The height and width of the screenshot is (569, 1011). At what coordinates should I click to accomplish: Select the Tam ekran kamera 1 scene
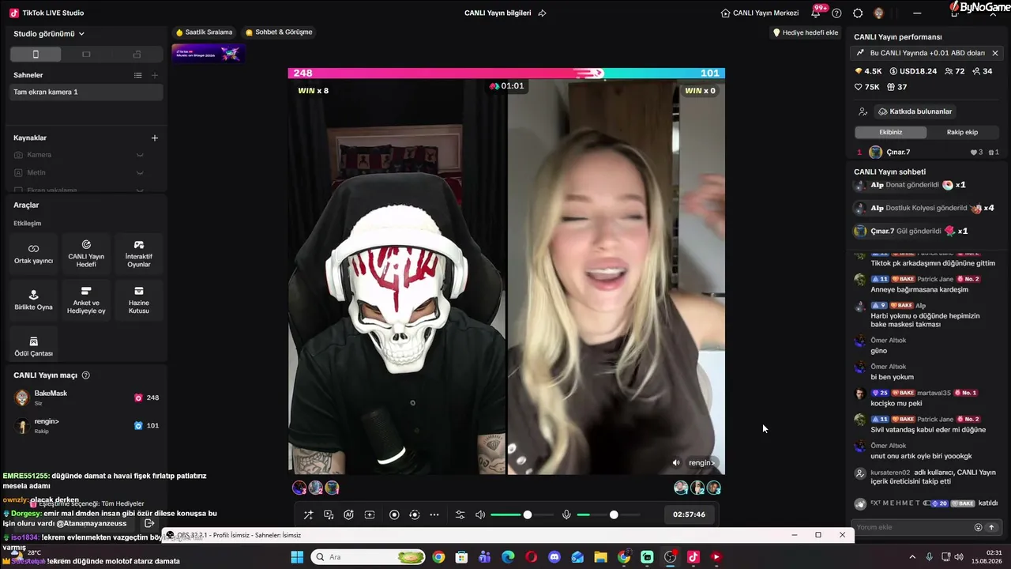tap(86, 92)
